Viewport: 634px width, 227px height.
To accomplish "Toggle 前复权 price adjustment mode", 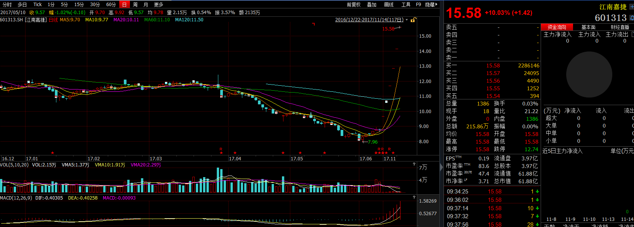I will pyautogui.click(x=354, y=5).
